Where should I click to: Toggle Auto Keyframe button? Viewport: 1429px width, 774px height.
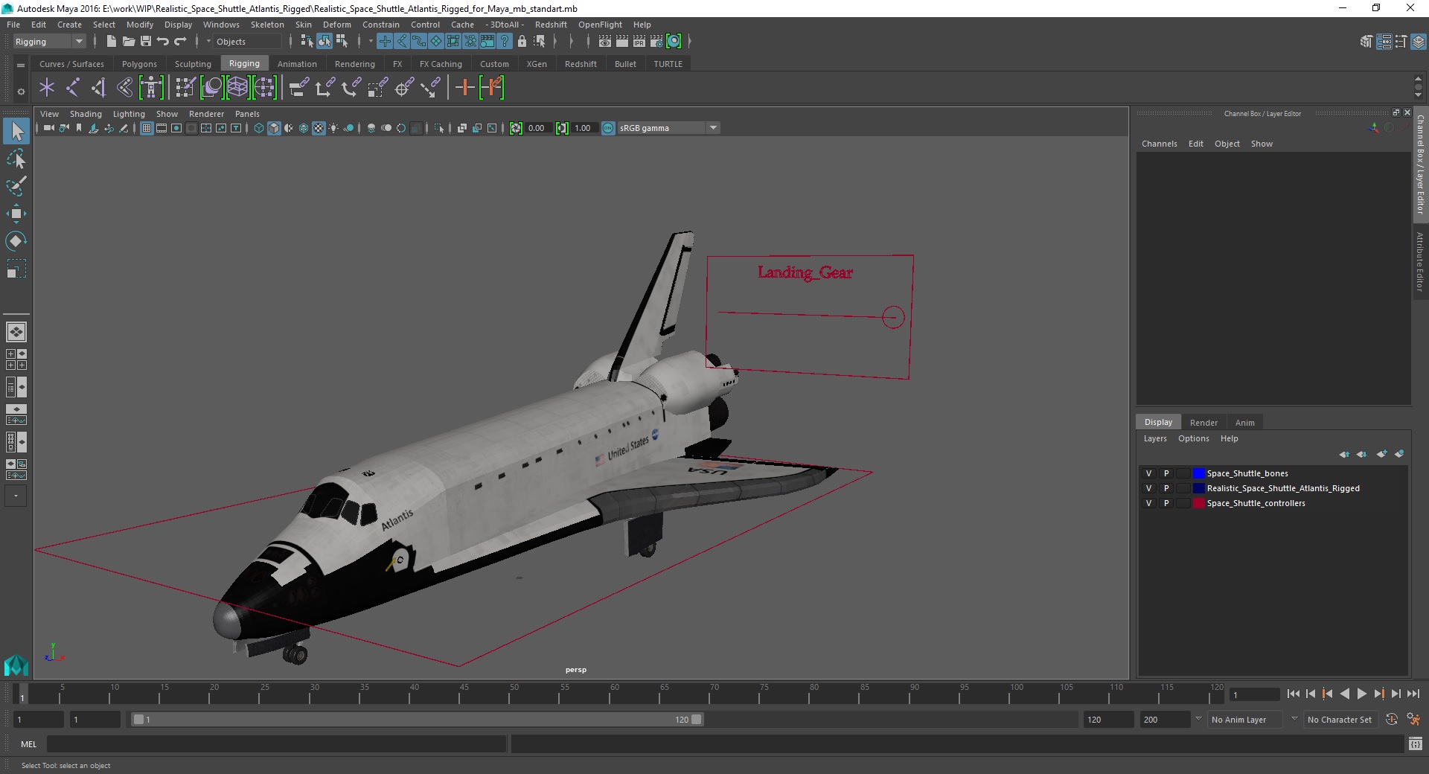tap(1391, 720)
